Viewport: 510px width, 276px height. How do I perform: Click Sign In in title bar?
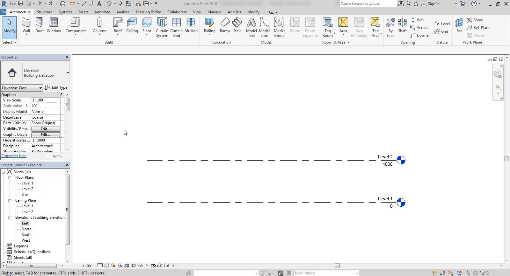tap(431, 4)
